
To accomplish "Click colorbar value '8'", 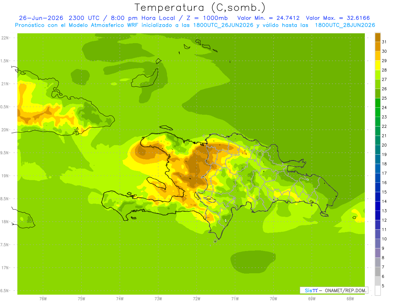I will 383,258.
